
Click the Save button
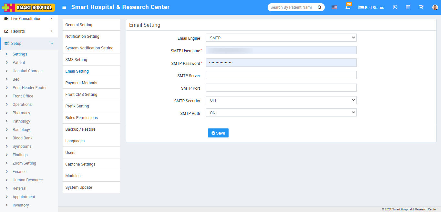click(x=218, y=133)
